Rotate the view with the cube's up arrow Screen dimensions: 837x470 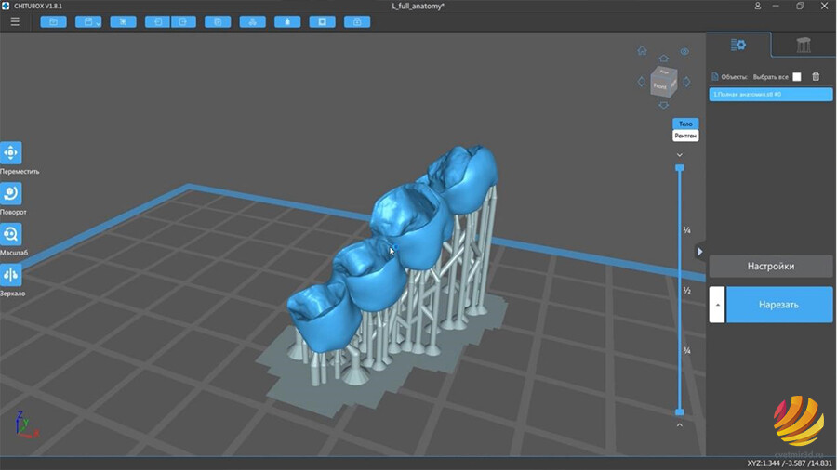pyautogui.click(x=663, y=59)
